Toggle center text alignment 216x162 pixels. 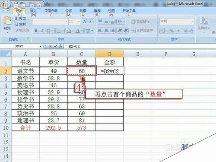pyautogui.click(x=106, y=31)
